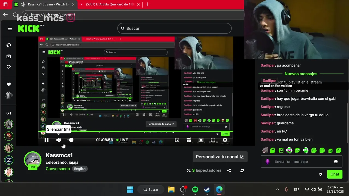Pause the live stream
The image size is (349, 196).
[x=47, y=140]
